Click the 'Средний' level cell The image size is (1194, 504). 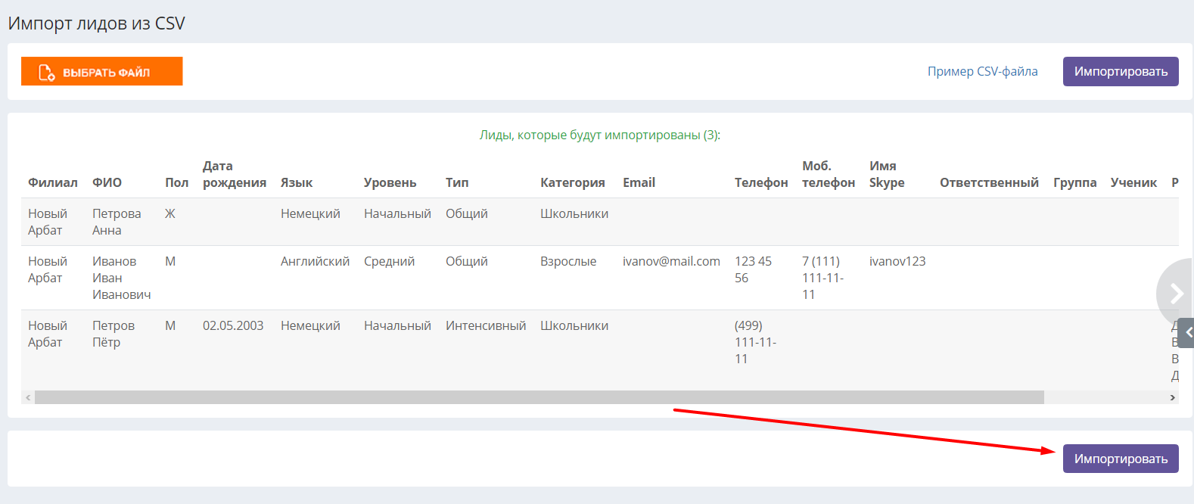click(x=389, y=261)
